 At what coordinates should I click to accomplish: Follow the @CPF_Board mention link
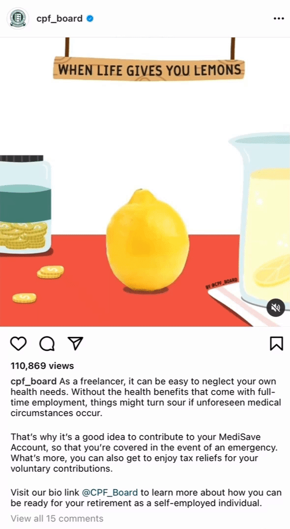click(x=110, y=492)
